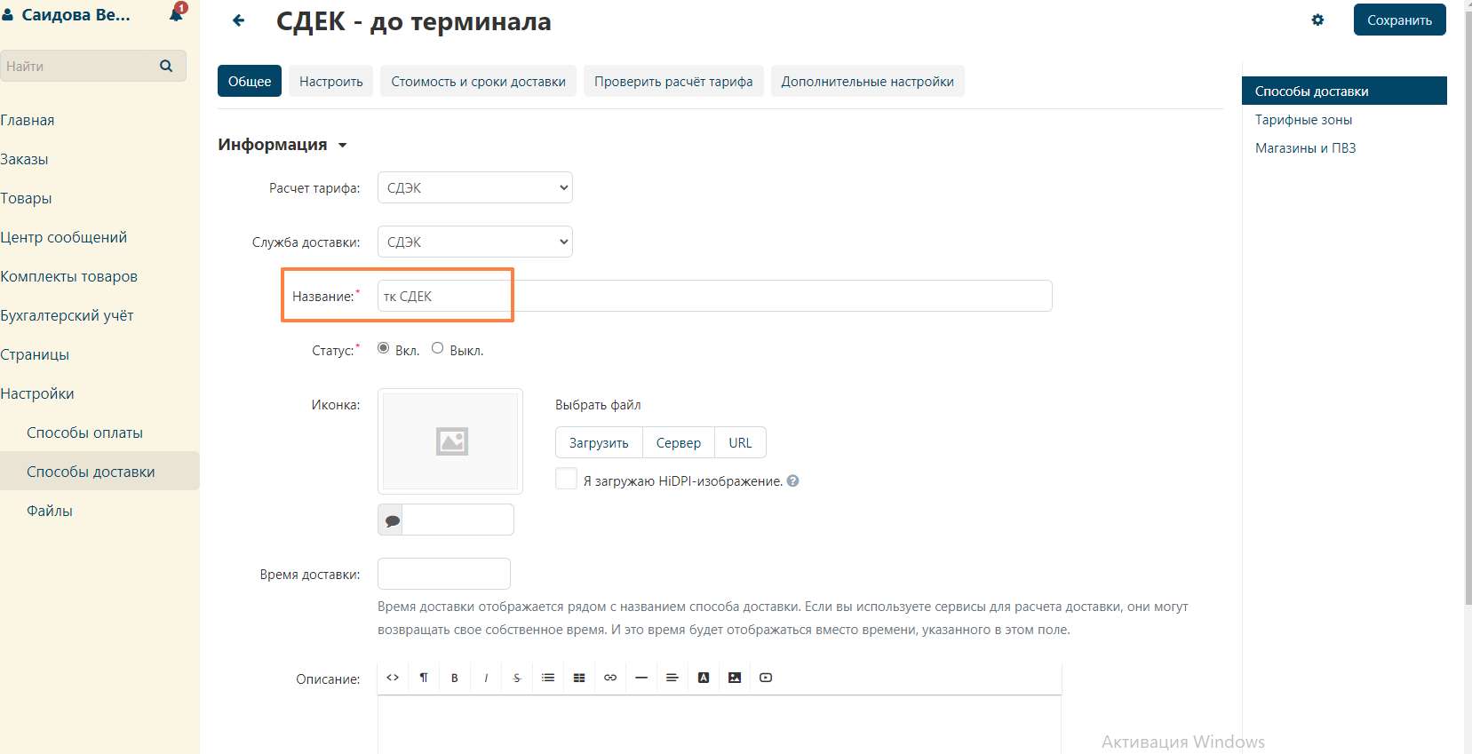Apply bold formatting in description
This screenshot has height=754, width=1472.
coord(455,678)
